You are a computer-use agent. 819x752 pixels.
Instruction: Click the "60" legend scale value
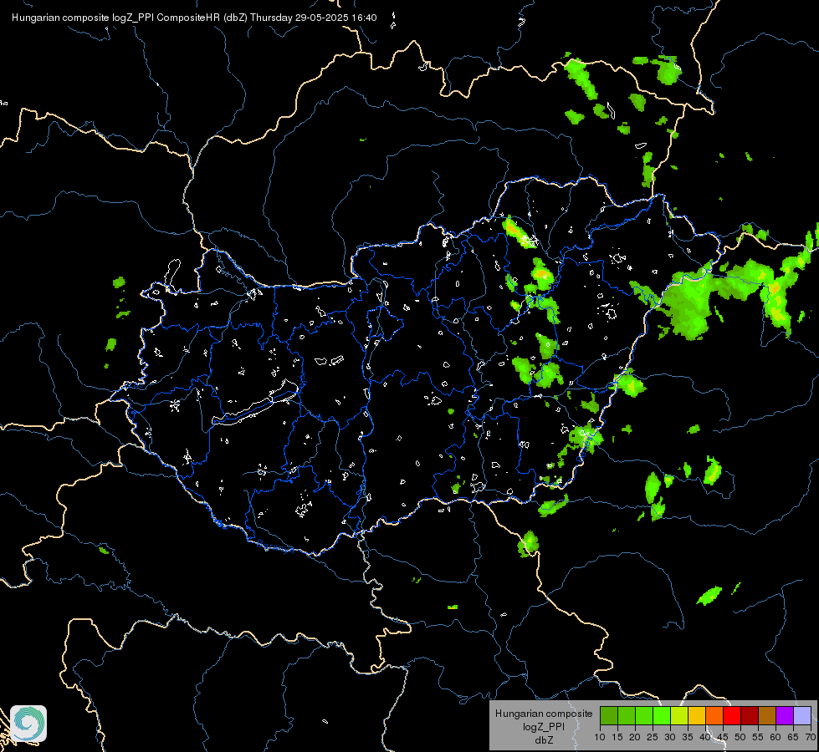click(x=775, y=737)
